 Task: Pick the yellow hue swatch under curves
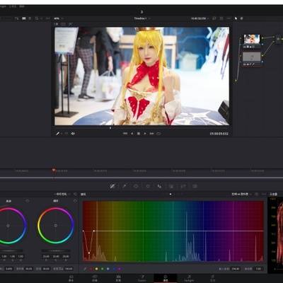[x=96, y=269]
